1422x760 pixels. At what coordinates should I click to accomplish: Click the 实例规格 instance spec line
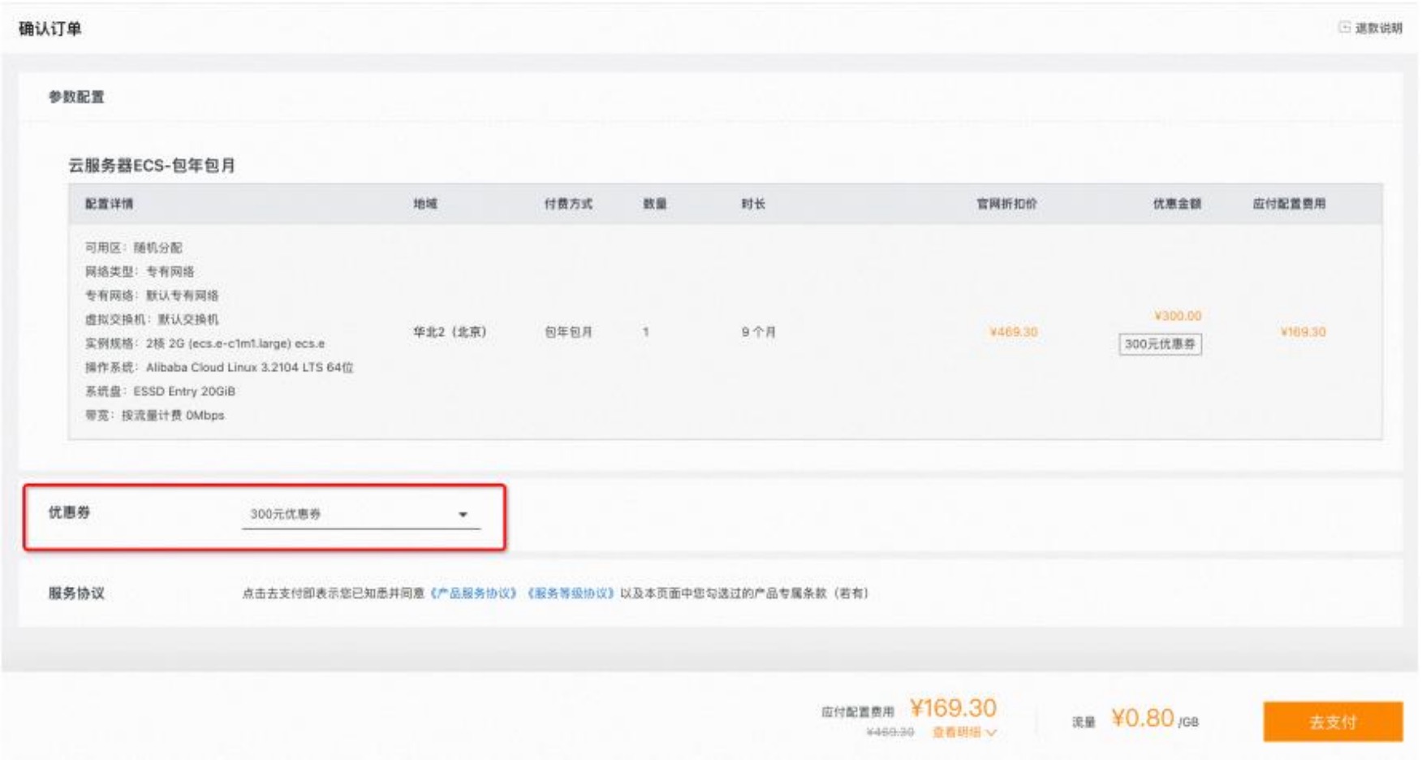205,343
